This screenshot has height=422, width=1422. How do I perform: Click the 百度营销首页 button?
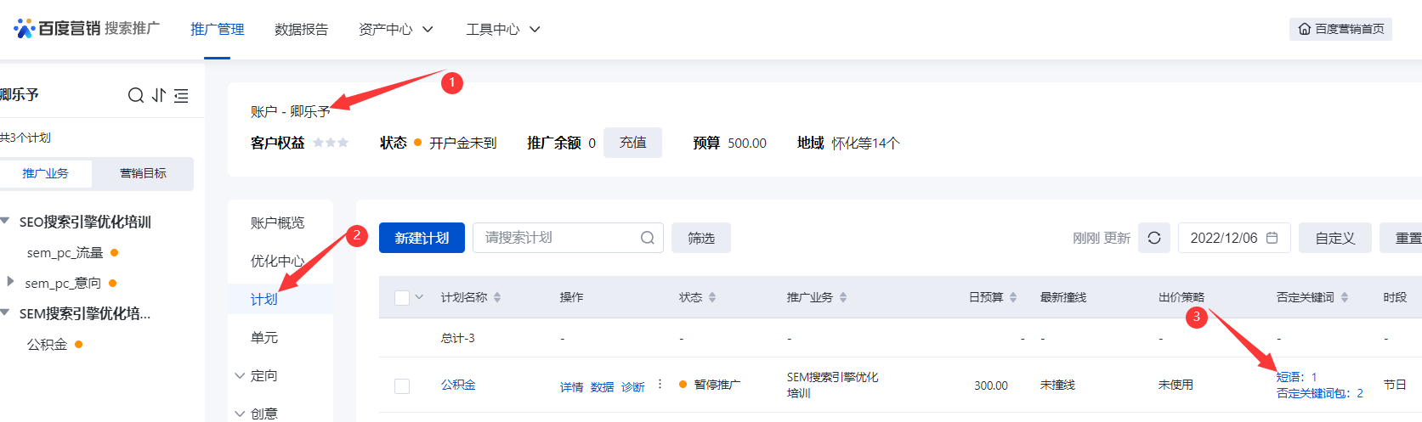[1340, 29]
